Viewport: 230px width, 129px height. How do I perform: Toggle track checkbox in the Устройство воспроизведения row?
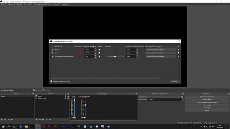tap(179, 57)
